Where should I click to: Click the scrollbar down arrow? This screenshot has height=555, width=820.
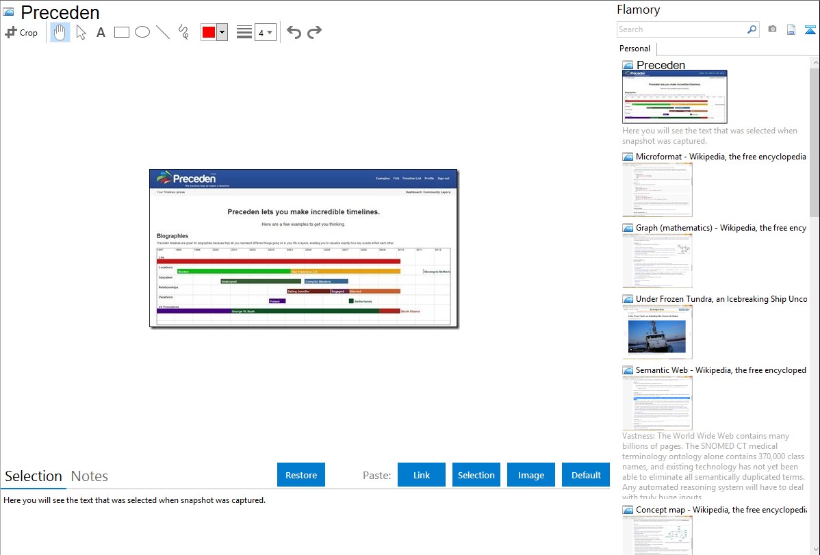click(x=815, y=550)
